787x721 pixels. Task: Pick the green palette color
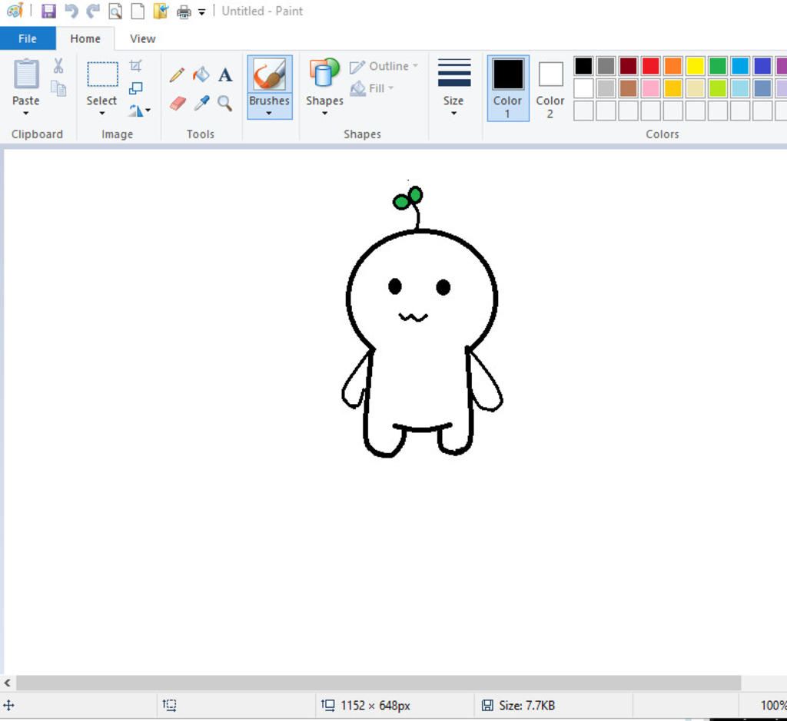click(718, 66)
